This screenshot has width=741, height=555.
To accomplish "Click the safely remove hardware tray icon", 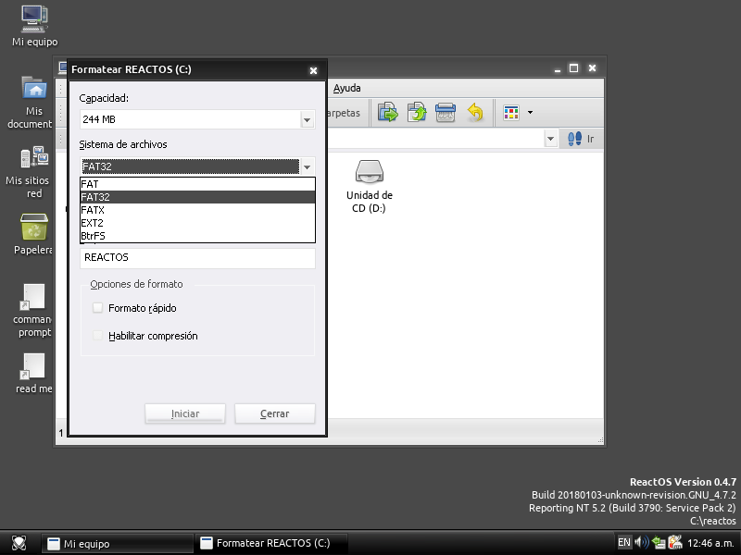I will [659, 542].
